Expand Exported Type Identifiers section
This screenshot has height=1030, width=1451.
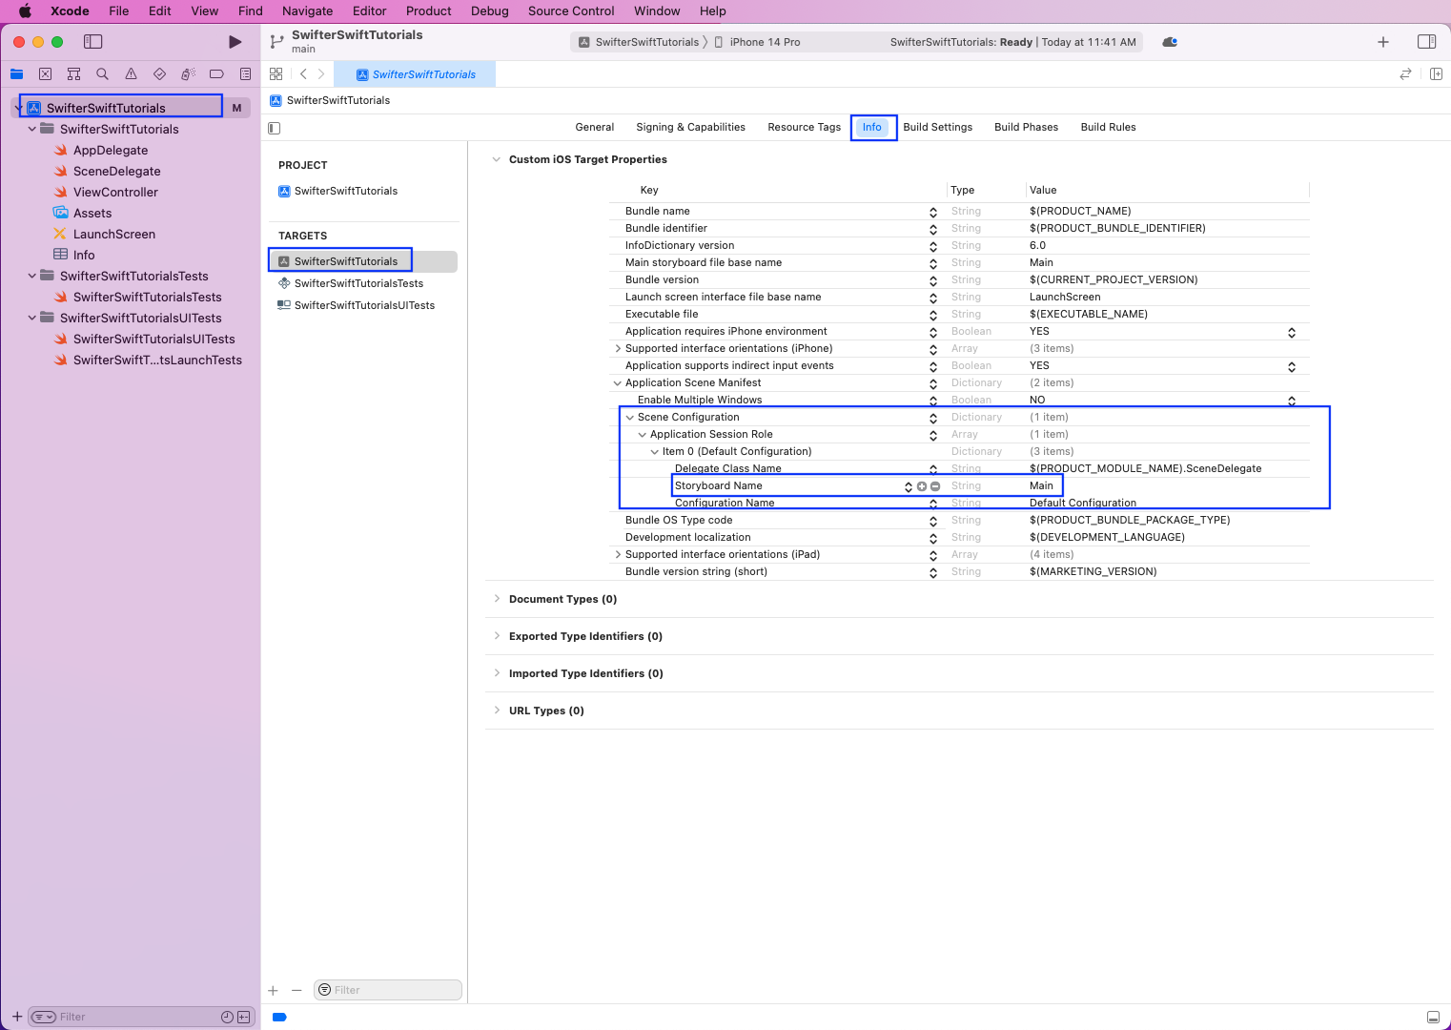[x=497, y=636]
